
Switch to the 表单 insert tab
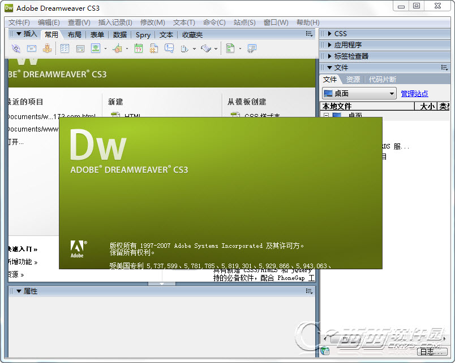point(97,35)
